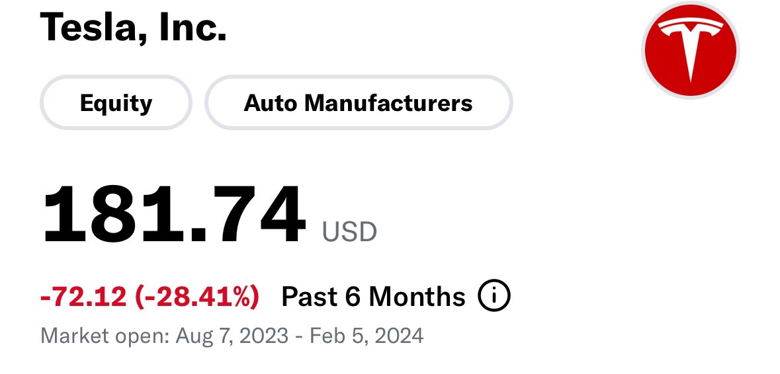Click the word Months in period label

pyautogui.click(x=417, y=297)
